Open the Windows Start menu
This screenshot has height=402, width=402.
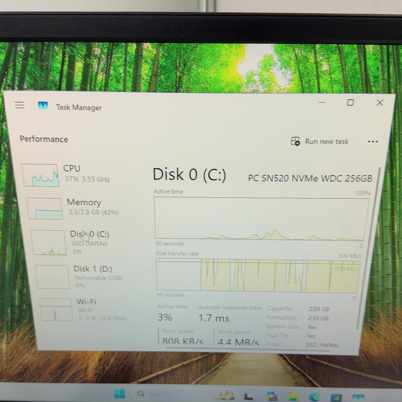[x=119, y=394]
